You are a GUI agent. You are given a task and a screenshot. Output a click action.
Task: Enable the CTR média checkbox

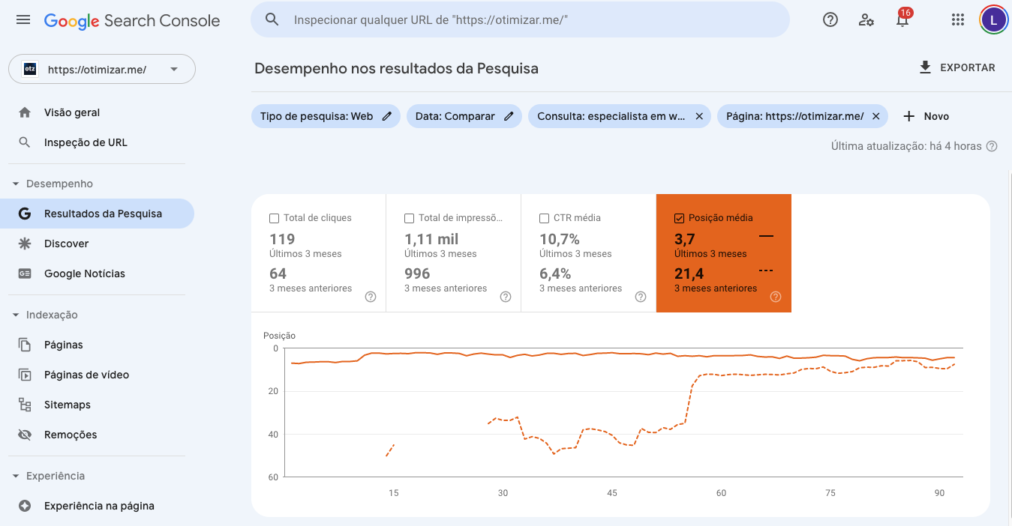[544, 218]
